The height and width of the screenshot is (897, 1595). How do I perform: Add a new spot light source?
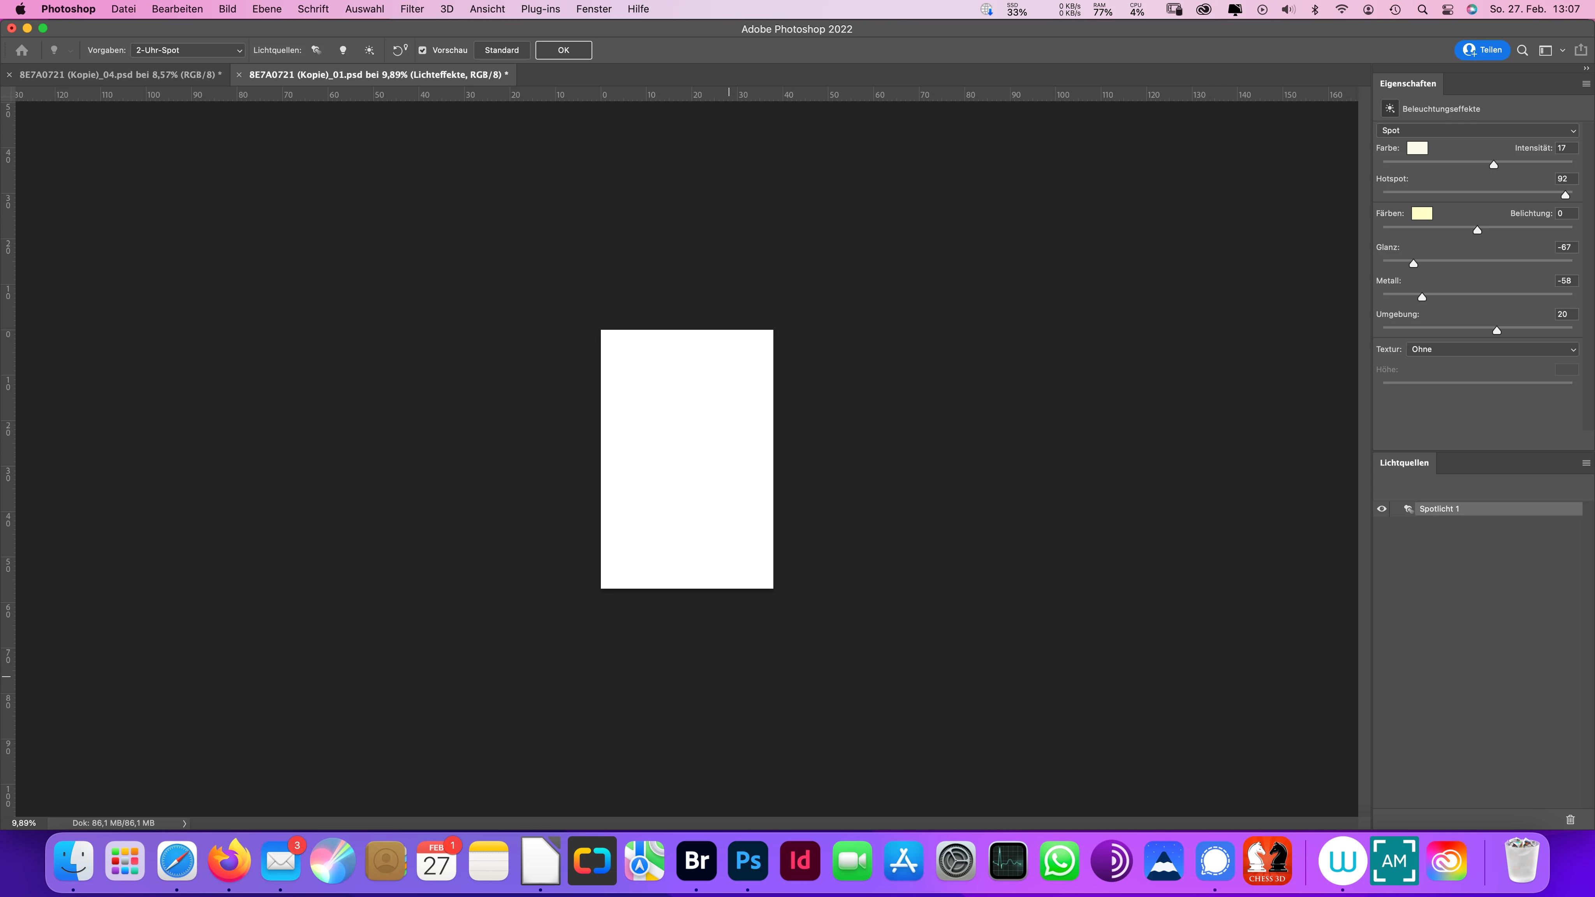tap(317, 50)
